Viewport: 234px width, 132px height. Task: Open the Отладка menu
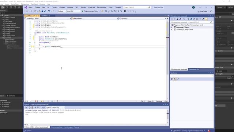(70, 7)
